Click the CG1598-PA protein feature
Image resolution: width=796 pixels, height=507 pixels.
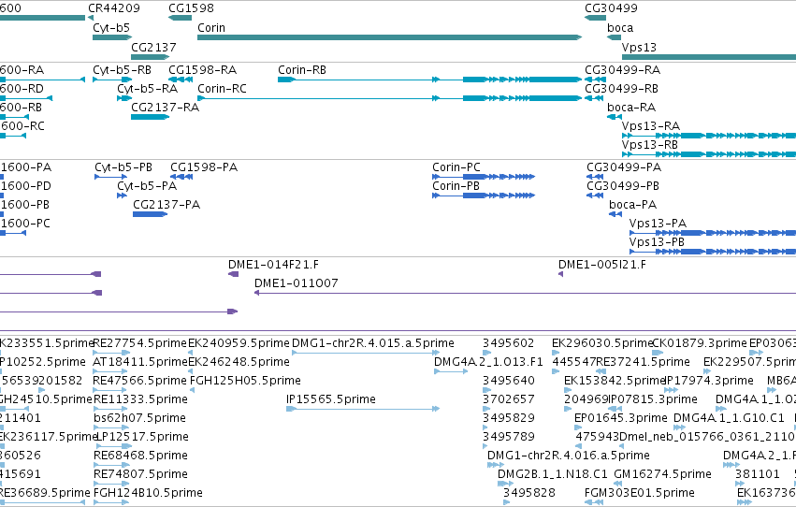pyautogui.click(x=181, y=177)
